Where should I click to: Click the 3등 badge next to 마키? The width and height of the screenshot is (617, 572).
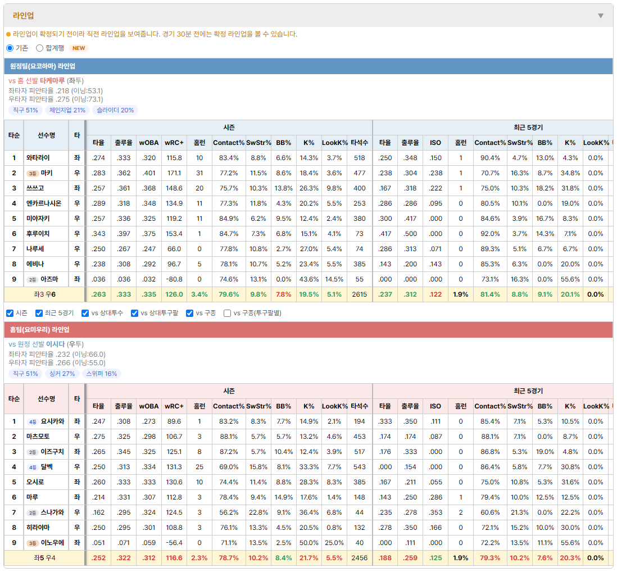[x=32, y=174]
